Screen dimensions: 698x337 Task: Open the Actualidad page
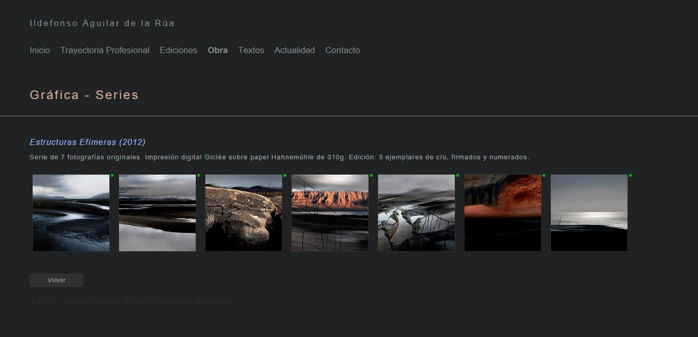click(x=294, y=50)
